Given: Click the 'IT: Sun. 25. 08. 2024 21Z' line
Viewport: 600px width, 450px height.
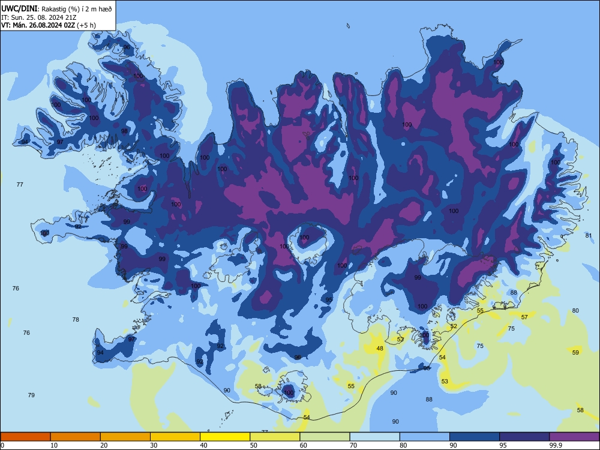Looking at the screenshot, I should coord(38,17).
